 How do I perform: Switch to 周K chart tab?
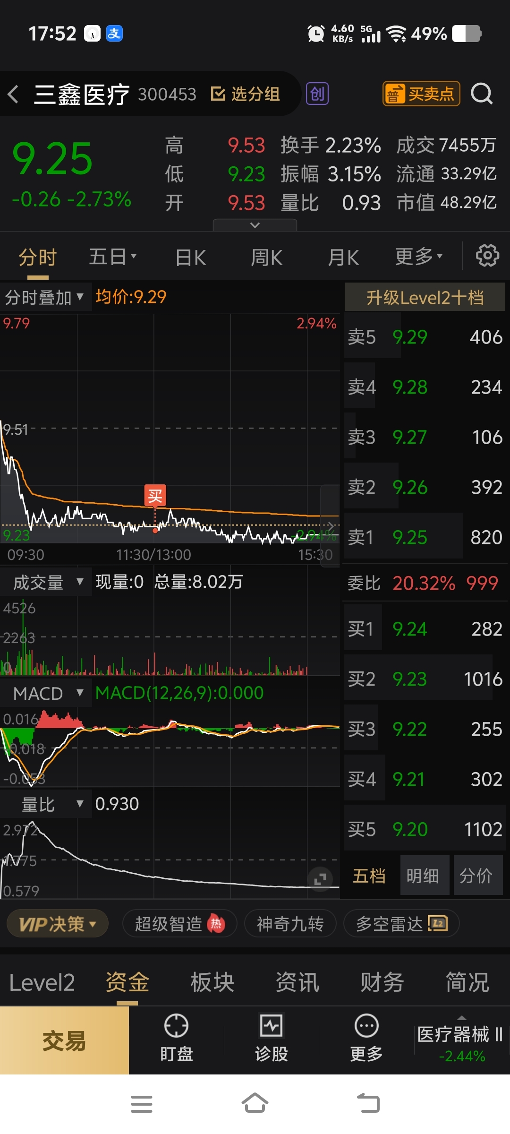click(267, 258)
